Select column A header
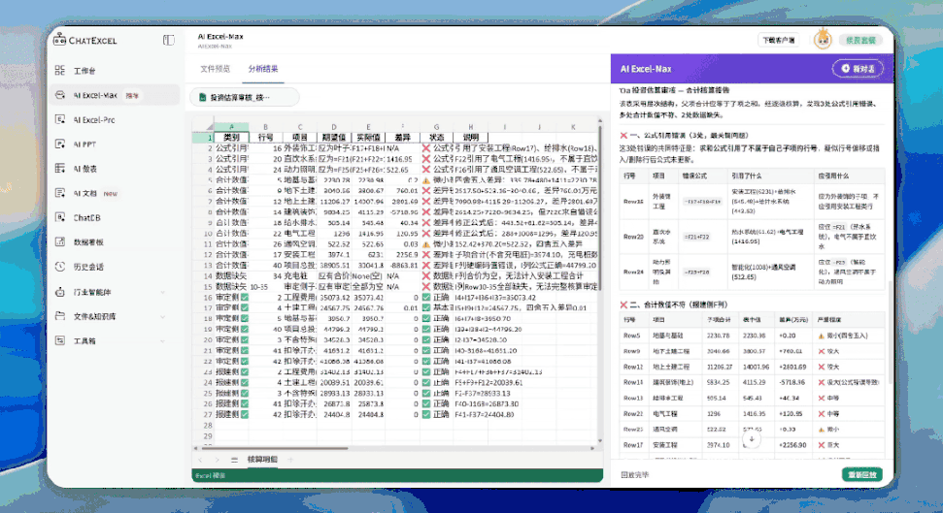Image resolution: width=943 pixels, height=513 pixels. click(x=231, y=127)
